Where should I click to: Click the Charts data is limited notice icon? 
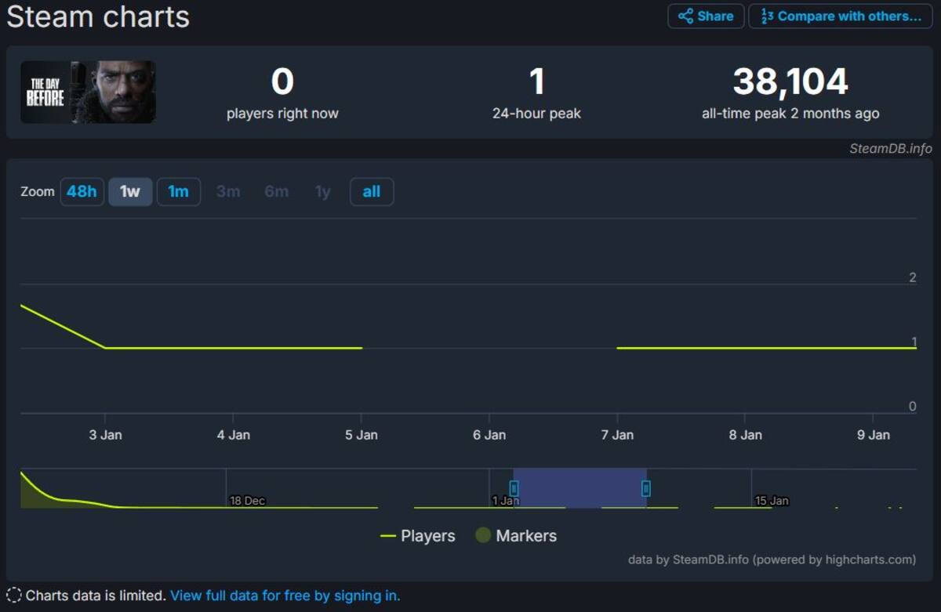point(14,596)
